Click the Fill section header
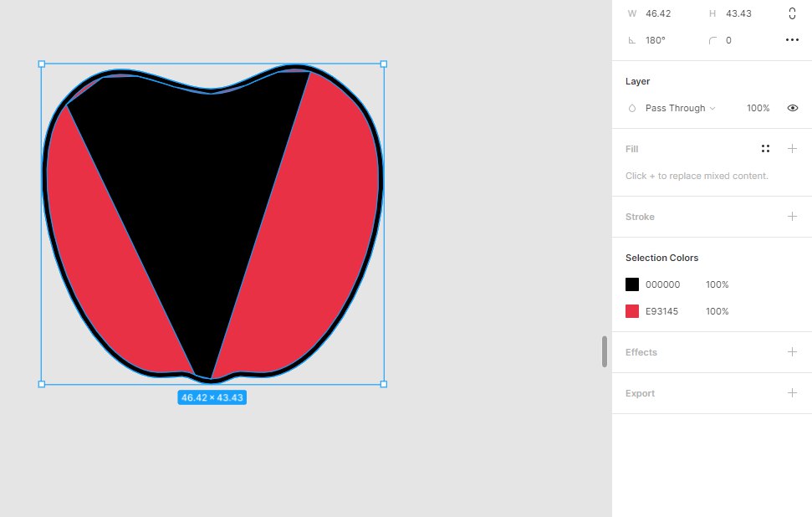 tap(631, 149)
